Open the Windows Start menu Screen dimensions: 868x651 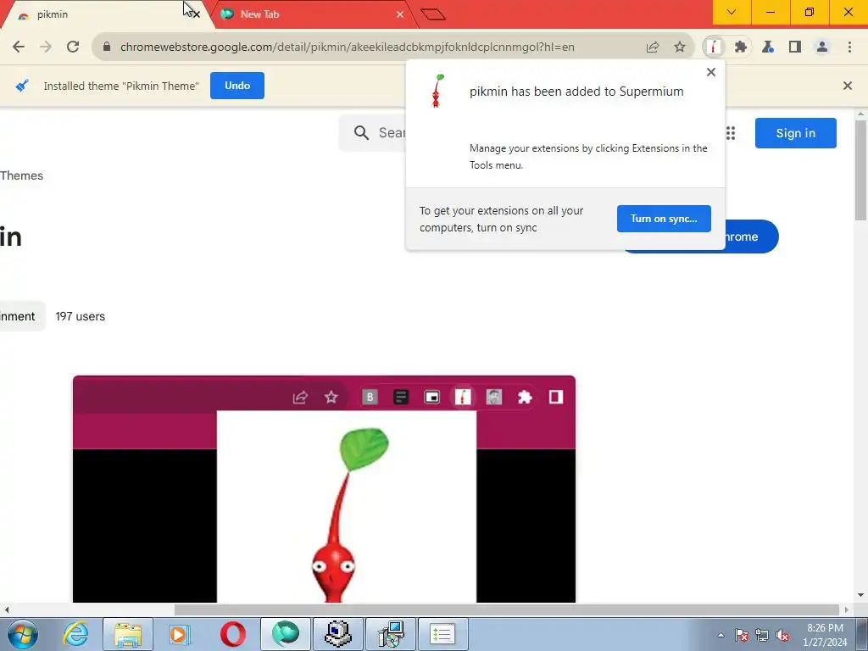click(23, 634)
